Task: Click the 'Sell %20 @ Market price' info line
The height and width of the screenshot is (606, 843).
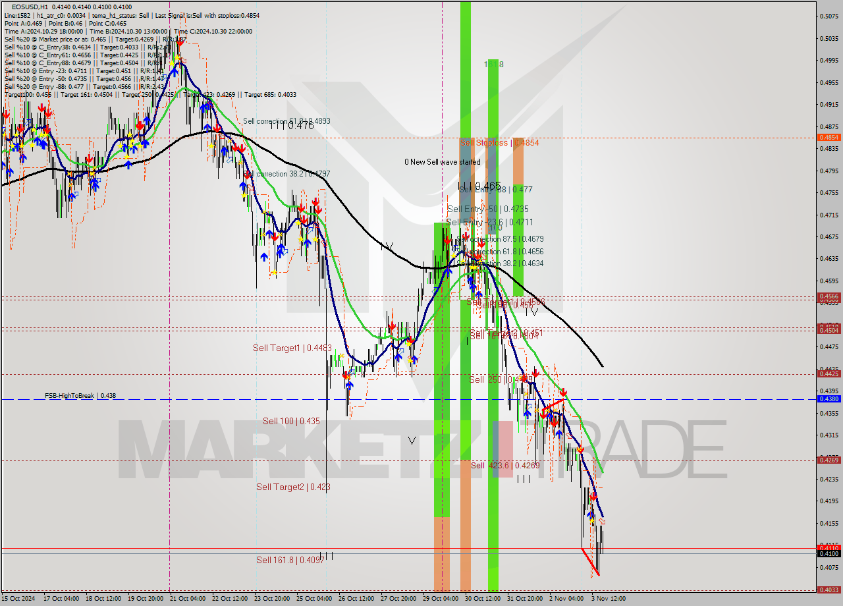Action: click(x=95, y=39)
